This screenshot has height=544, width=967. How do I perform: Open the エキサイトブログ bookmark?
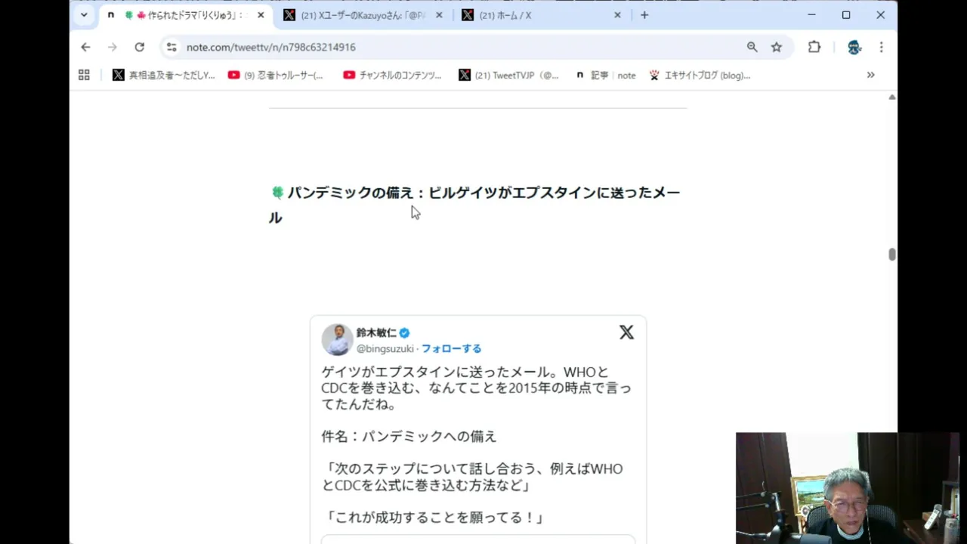(700, 75)
